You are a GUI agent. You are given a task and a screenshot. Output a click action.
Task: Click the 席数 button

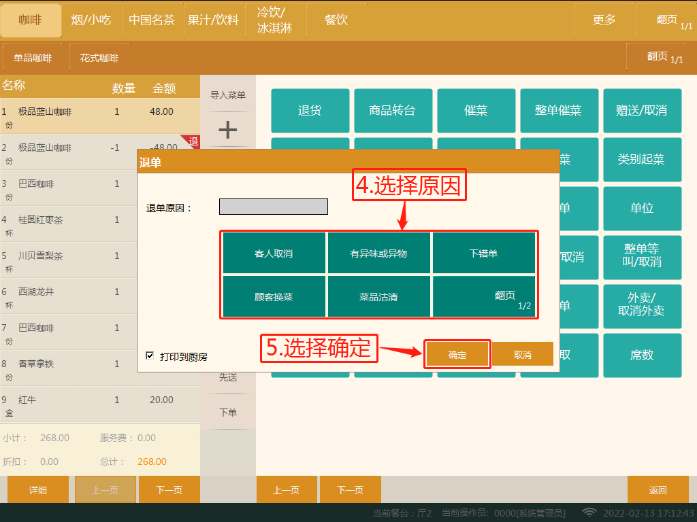coord(643,355)
